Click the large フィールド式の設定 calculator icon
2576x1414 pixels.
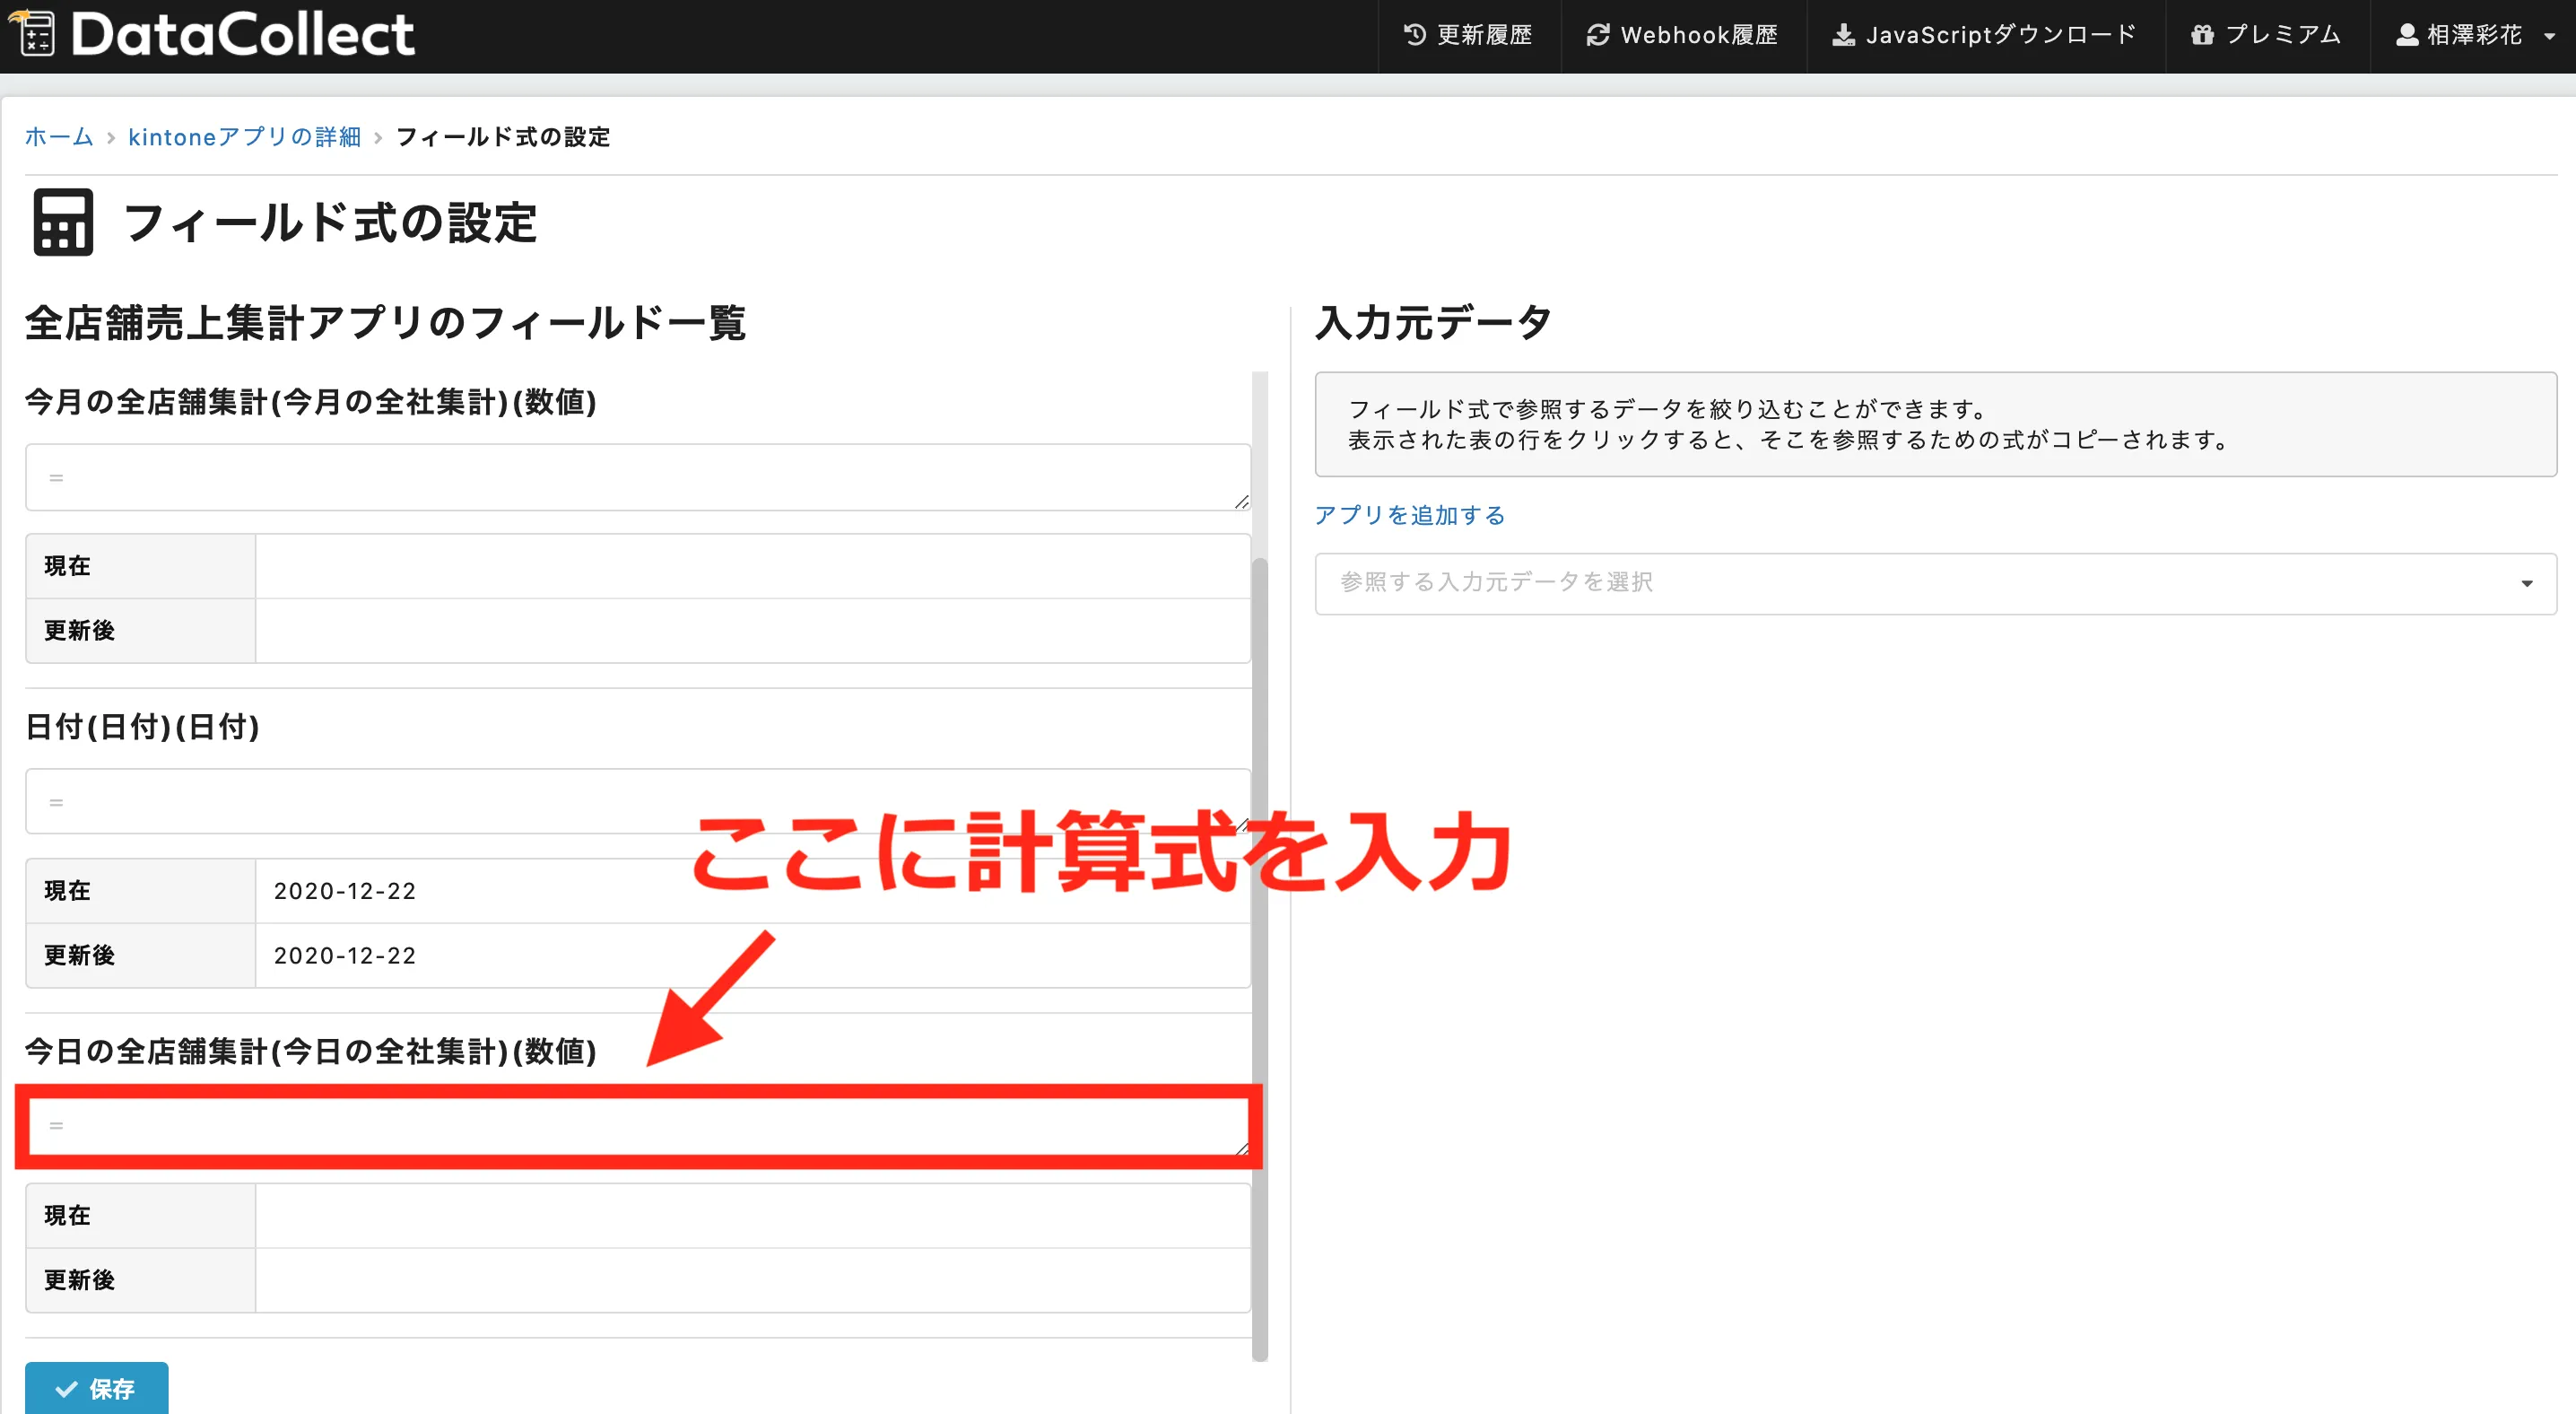coord(63,222)
